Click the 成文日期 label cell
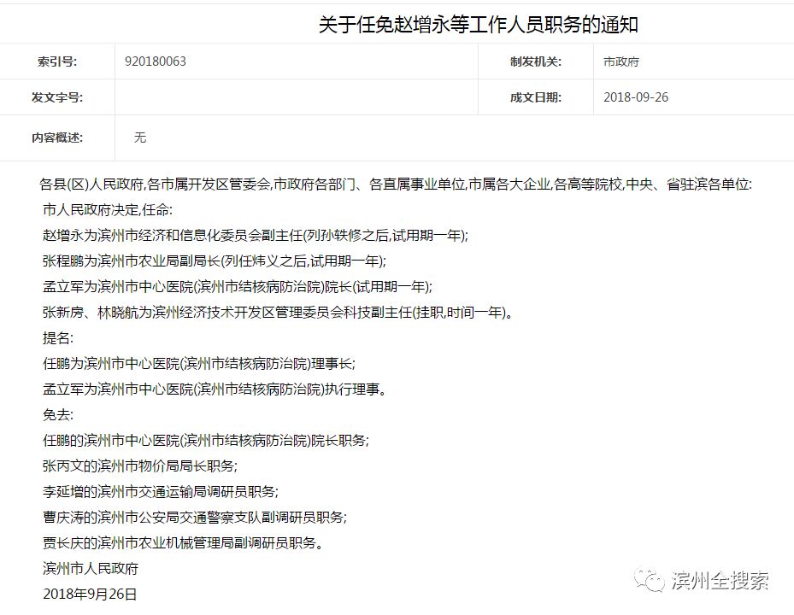Viewport: 794px width, 615px height. 536,97
